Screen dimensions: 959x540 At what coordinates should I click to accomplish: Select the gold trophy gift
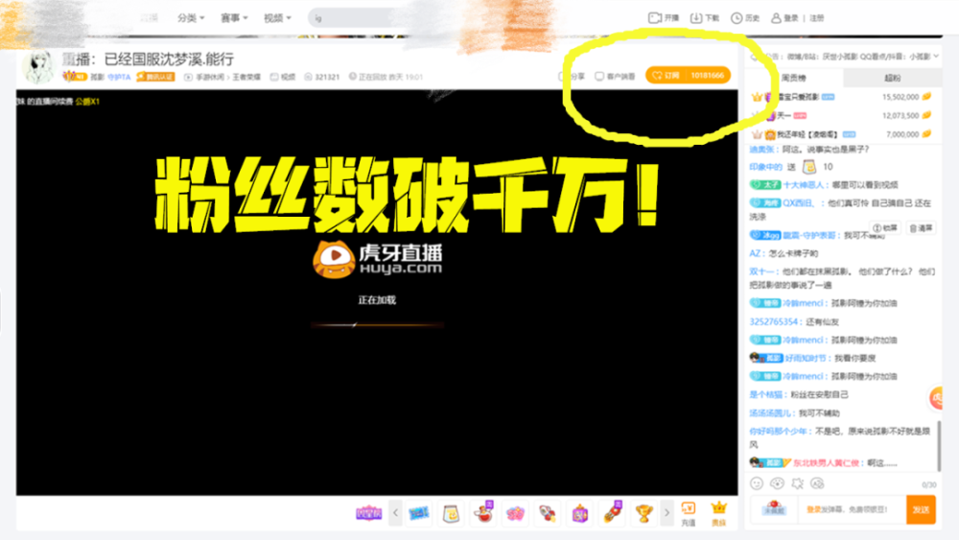(x=644, y=513)
